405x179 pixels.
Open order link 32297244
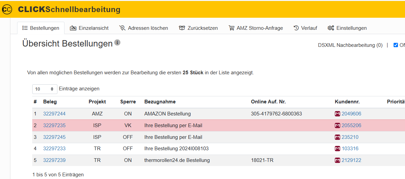click(x=54, y=114)
